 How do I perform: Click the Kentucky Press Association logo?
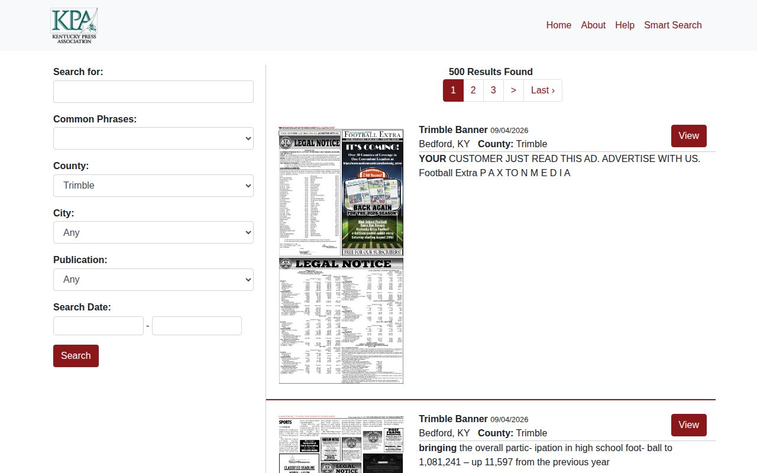(x=74, y=25)
